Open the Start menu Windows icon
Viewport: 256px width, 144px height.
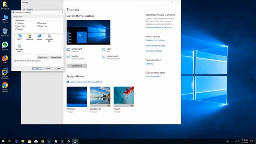coord(3,141)
